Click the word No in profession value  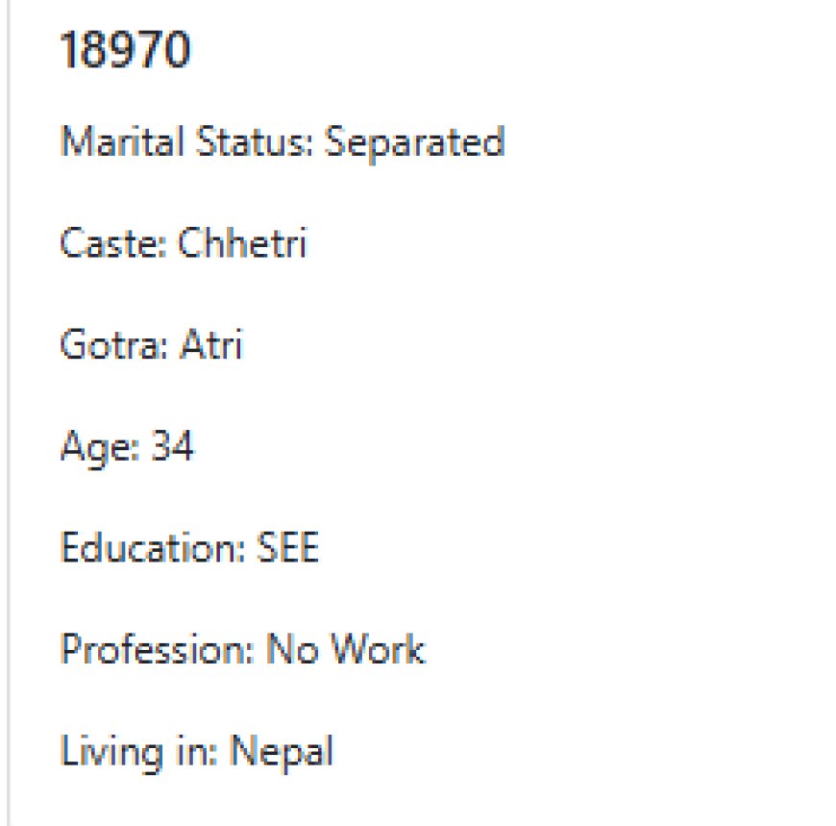(292, 649)
